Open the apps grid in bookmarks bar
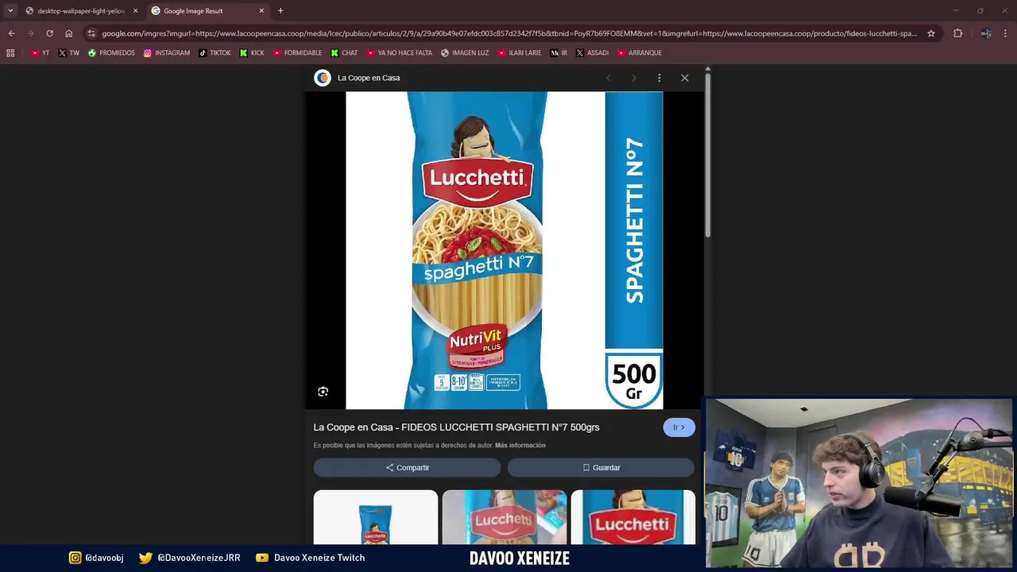Screen dimensions: 1017x572 10,52
